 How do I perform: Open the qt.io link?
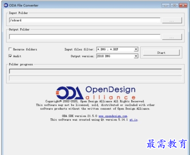click(133, 120)
